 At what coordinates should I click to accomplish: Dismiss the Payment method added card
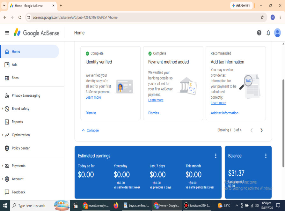[x=153, y=113]
